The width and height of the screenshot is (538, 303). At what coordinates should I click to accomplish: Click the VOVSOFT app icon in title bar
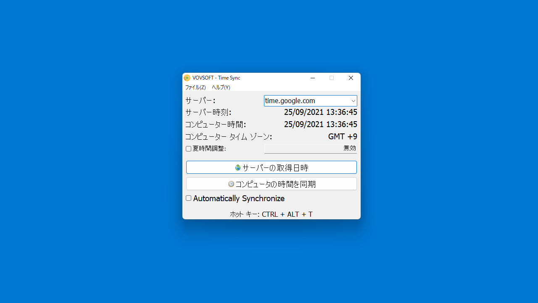pos(187,78)
